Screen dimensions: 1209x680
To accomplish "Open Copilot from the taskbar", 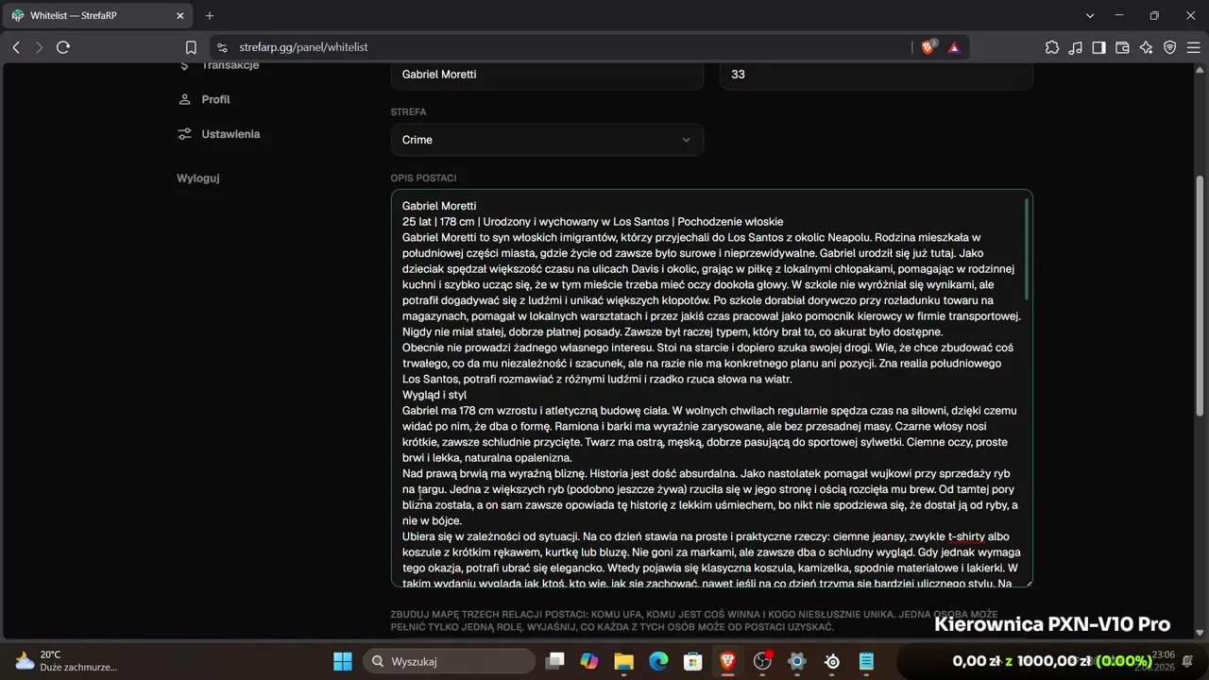I will coord(589,661).
